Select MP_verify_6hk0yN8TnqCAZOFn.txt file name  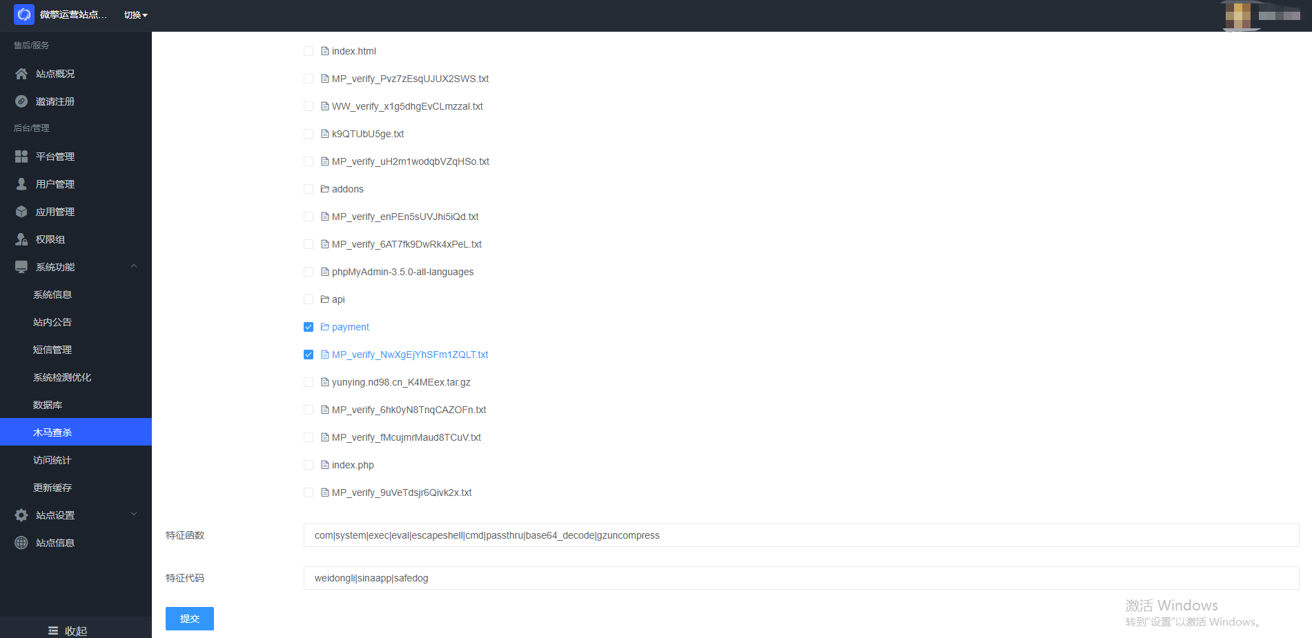[409, 410]
